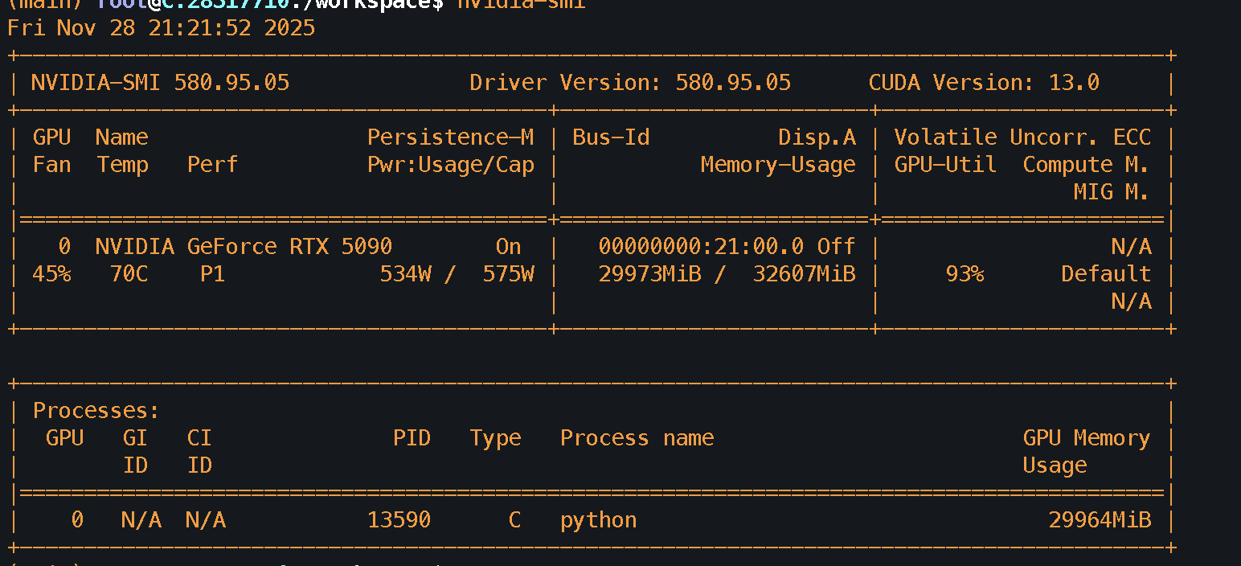Select the process PID 13590
The width and height of the screenshot is (1241, 566).
[399, 520]
